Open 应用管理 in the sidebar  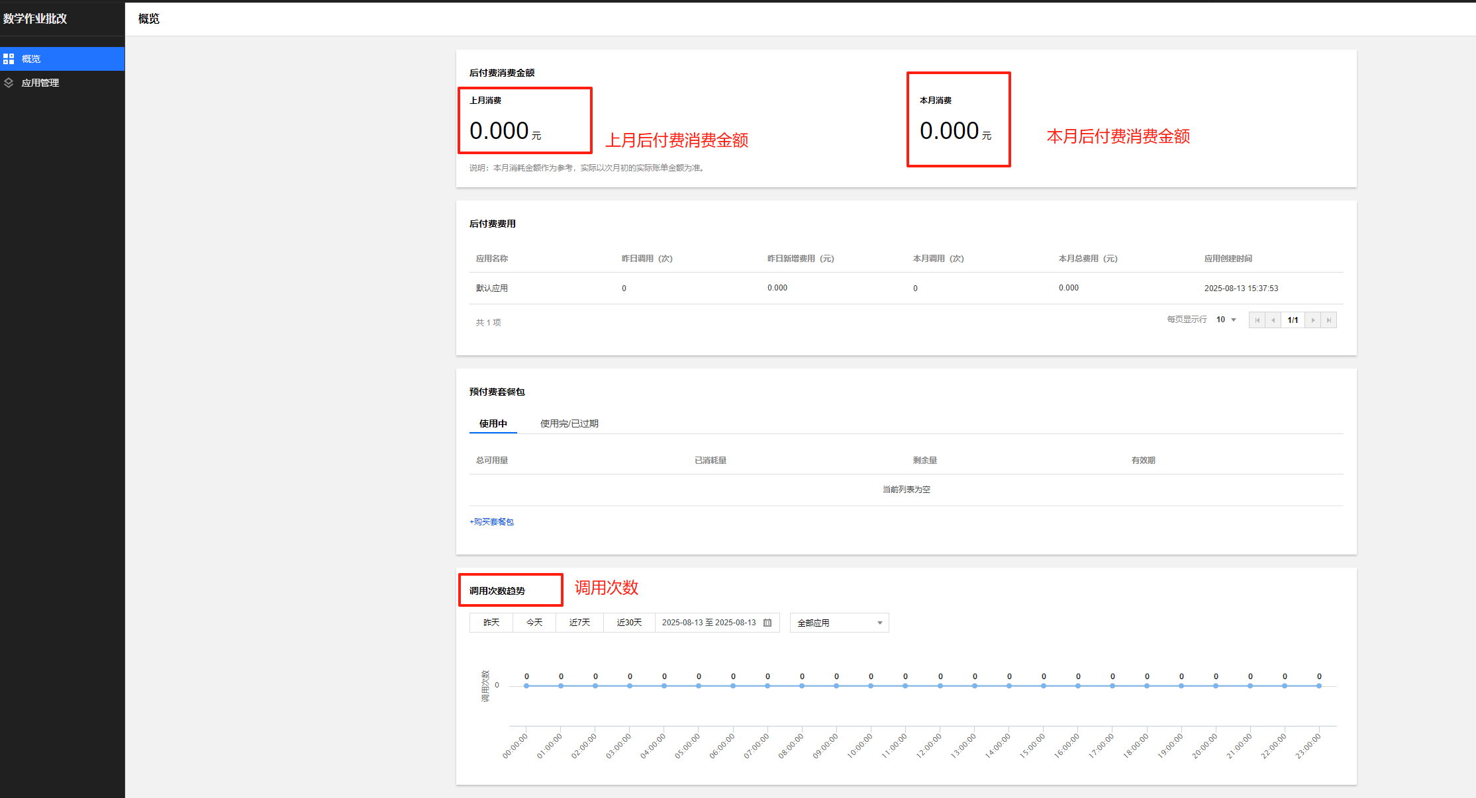coord(40,83)
